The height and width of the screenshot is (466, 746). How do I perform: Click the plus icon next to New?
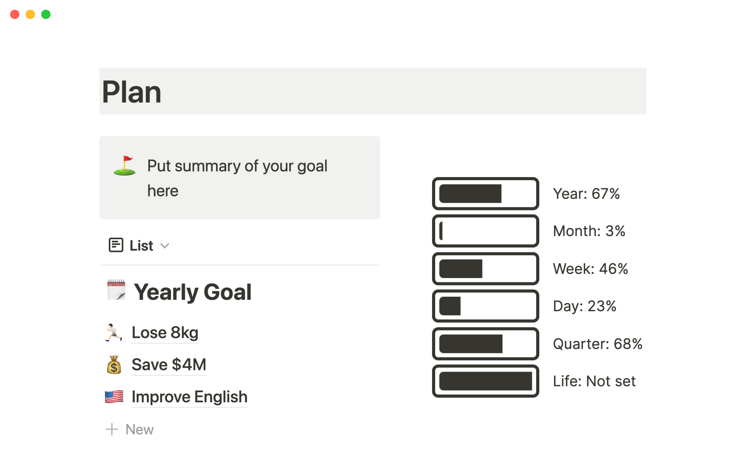click(x=112, y=429)
